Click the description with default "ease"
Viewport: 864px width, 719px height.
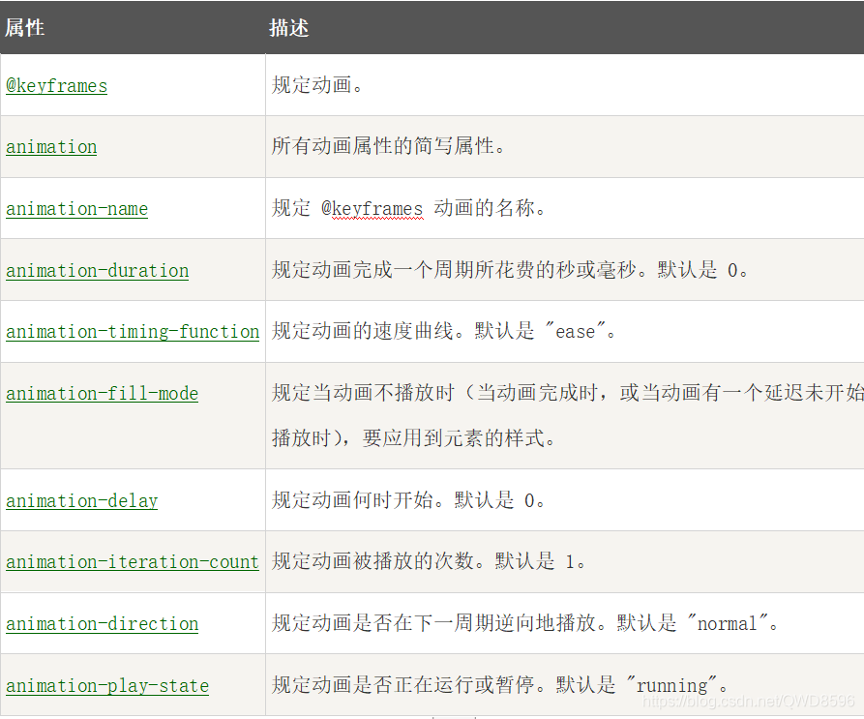(443, 331)
